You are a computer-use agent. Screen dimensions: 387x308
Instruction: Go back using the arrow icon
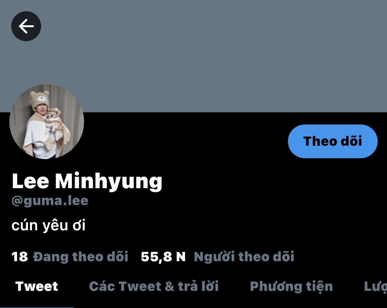(26, 26)
